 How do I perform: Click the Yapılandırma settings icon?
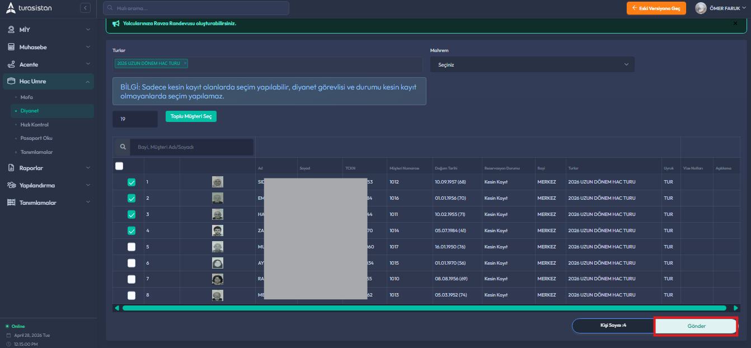[x=11, y=185]
